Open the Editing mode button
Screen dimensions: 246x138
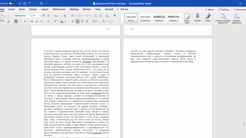(x=223, y=10)
